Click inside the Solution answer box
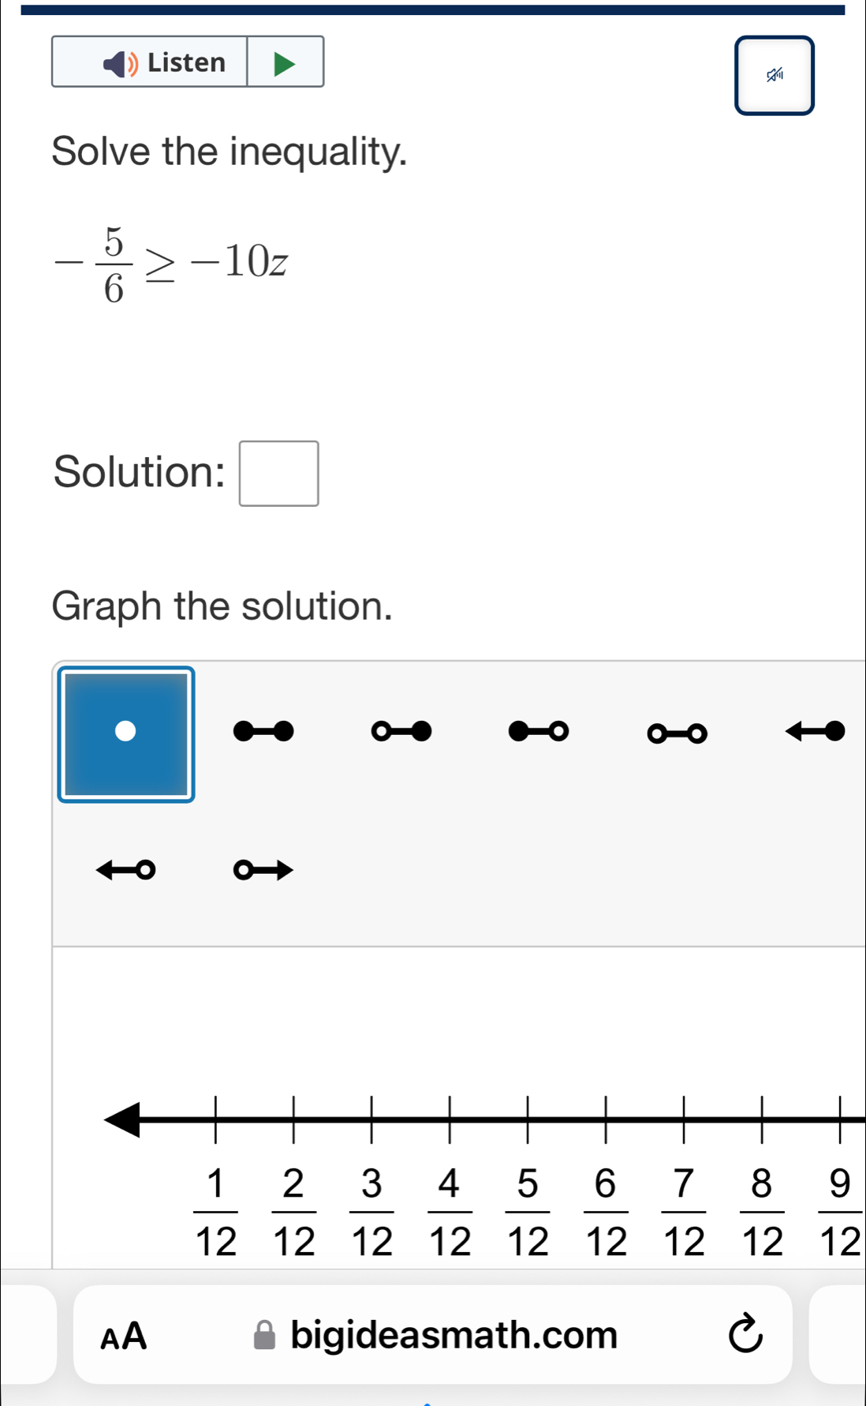This screenshot has height=1406, width=866. tap(278, 474)
